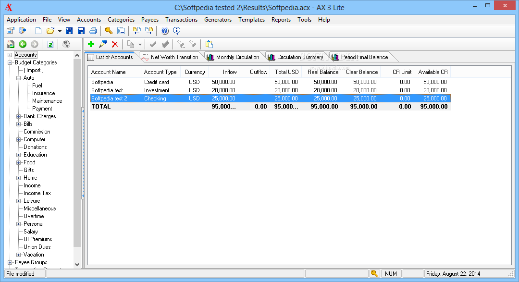Open dropdown arrow next to duplicate icon
This screenshot has width=519, height=282.
point(140,44)
